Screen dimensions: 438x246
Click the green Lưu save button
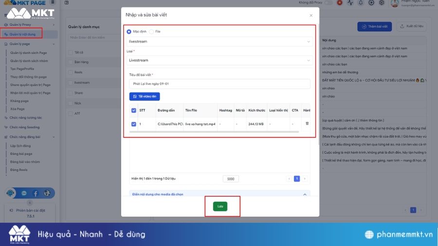click(220, 207)
